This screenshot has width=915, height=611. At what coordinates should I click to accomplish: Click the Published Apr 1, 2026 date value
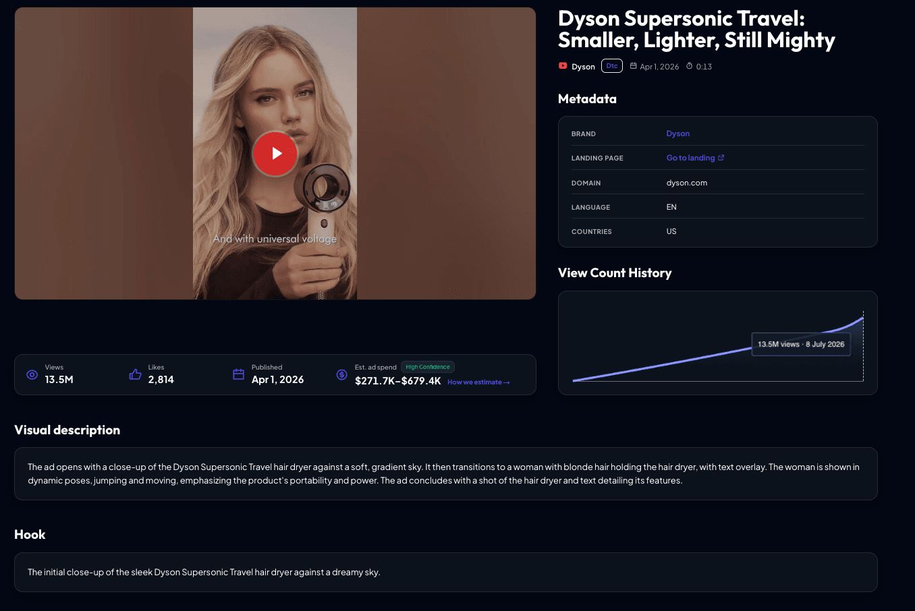tap(277, 380)
